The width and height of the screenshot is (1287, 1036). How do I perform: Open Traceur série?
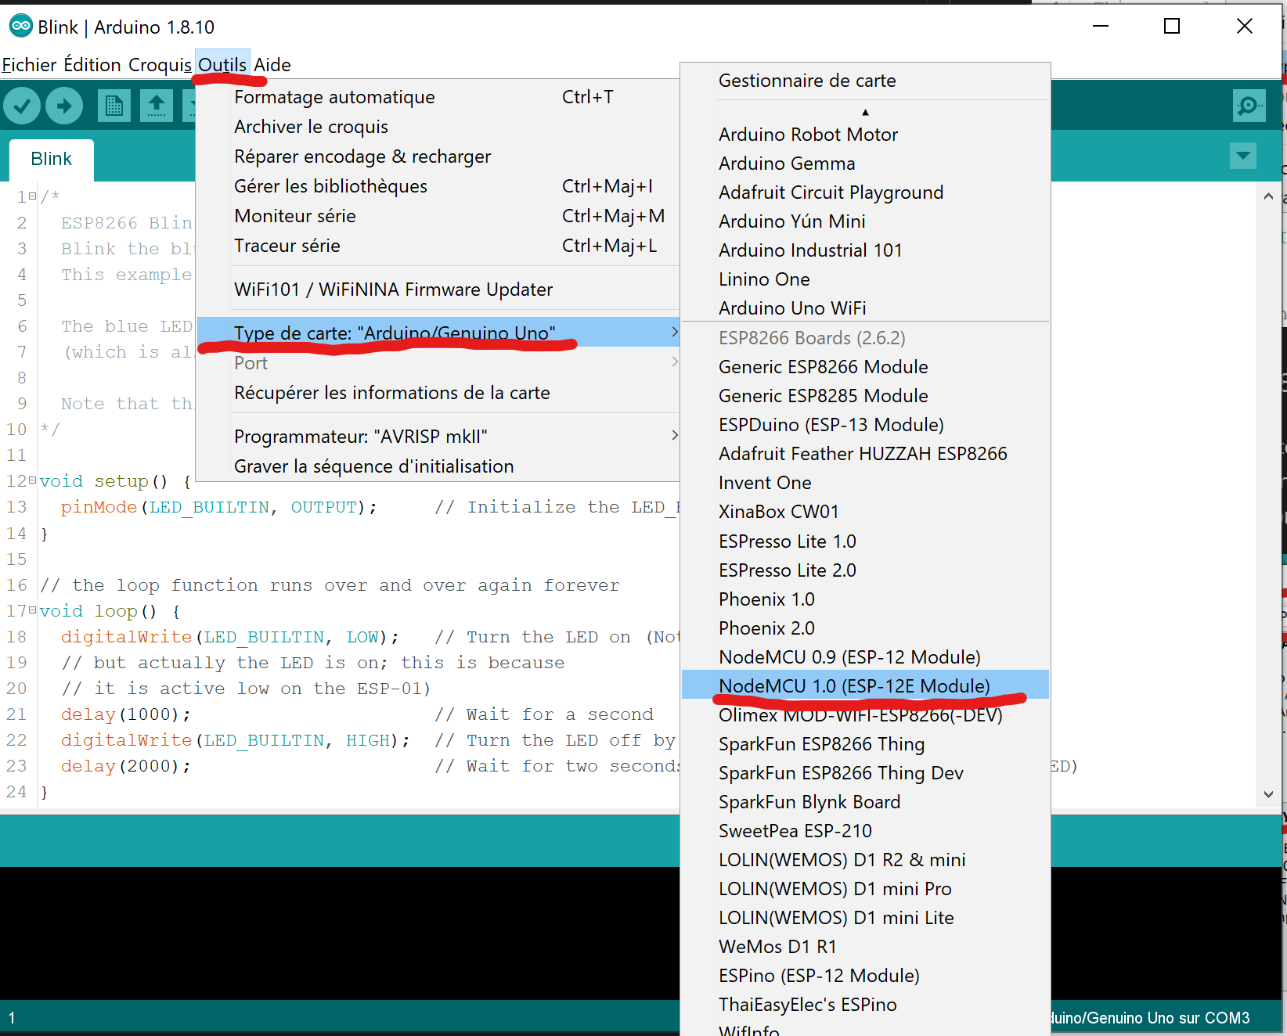[x=438, y=246]
